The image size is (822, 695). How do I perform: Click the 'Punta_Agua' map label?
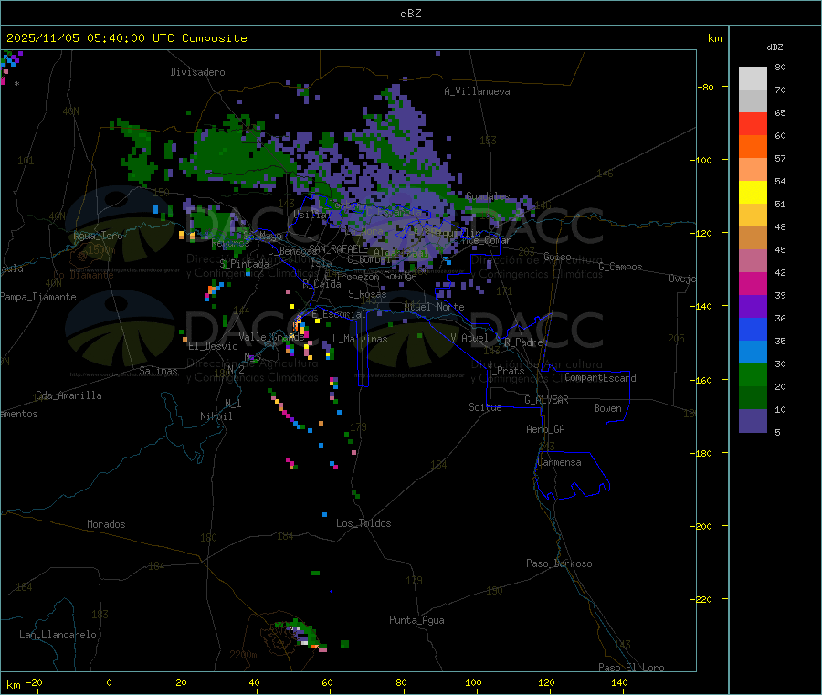pos(416,620)
